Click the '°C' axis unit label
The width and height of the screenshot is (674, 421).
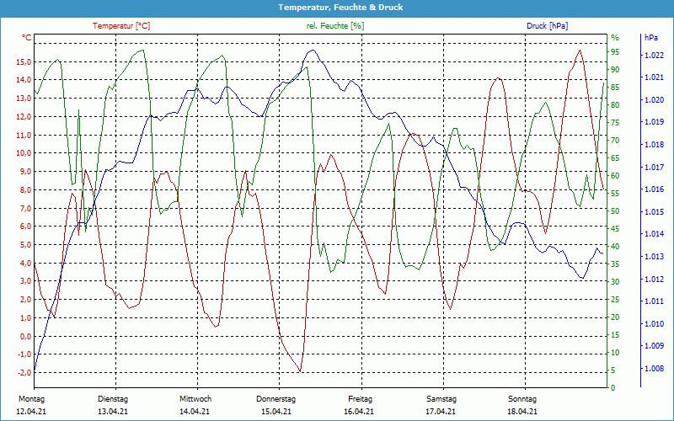(x=27, y=38)
